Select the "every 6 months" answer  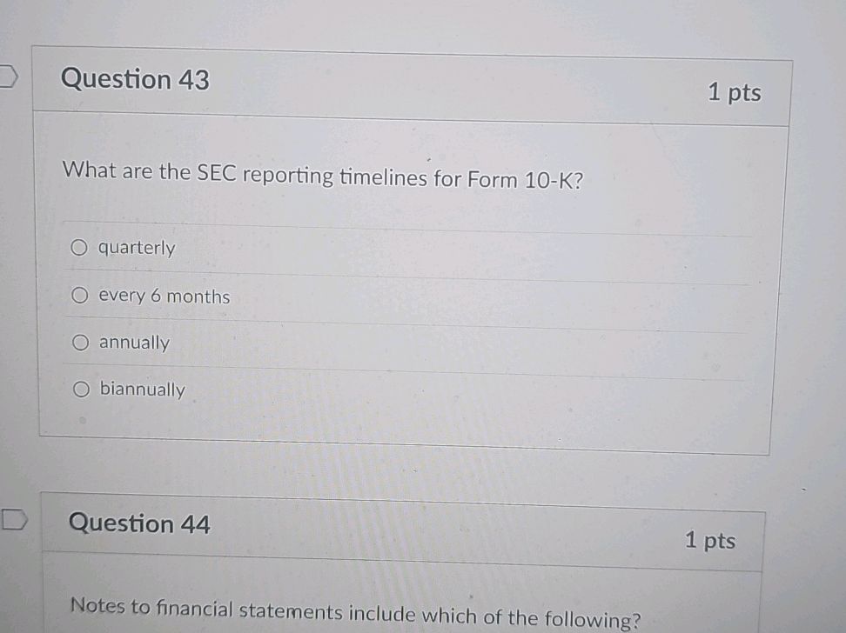(80, 295)
